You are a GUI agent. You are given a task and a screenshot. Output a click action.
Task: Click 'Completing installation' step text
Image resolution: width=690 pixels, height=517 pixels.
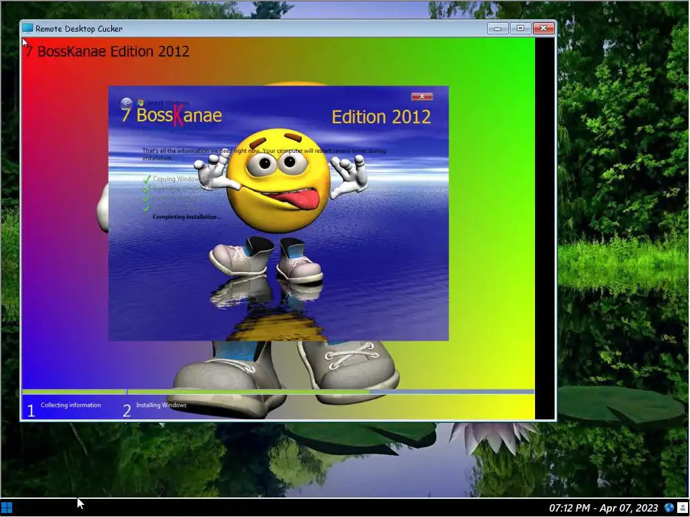click(x=187, y=217)
